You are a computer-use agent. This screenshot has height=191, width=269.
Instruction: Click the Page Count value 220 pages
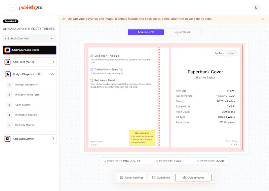(x=228, y=112)
